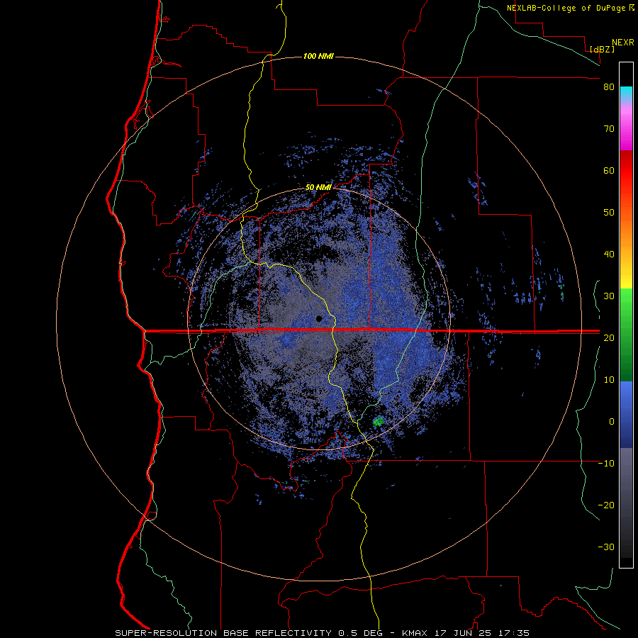Viewport: 638px width, 638px height.
Task: Click the 100 NMI range ring label
Action: [x=318, y=56]
